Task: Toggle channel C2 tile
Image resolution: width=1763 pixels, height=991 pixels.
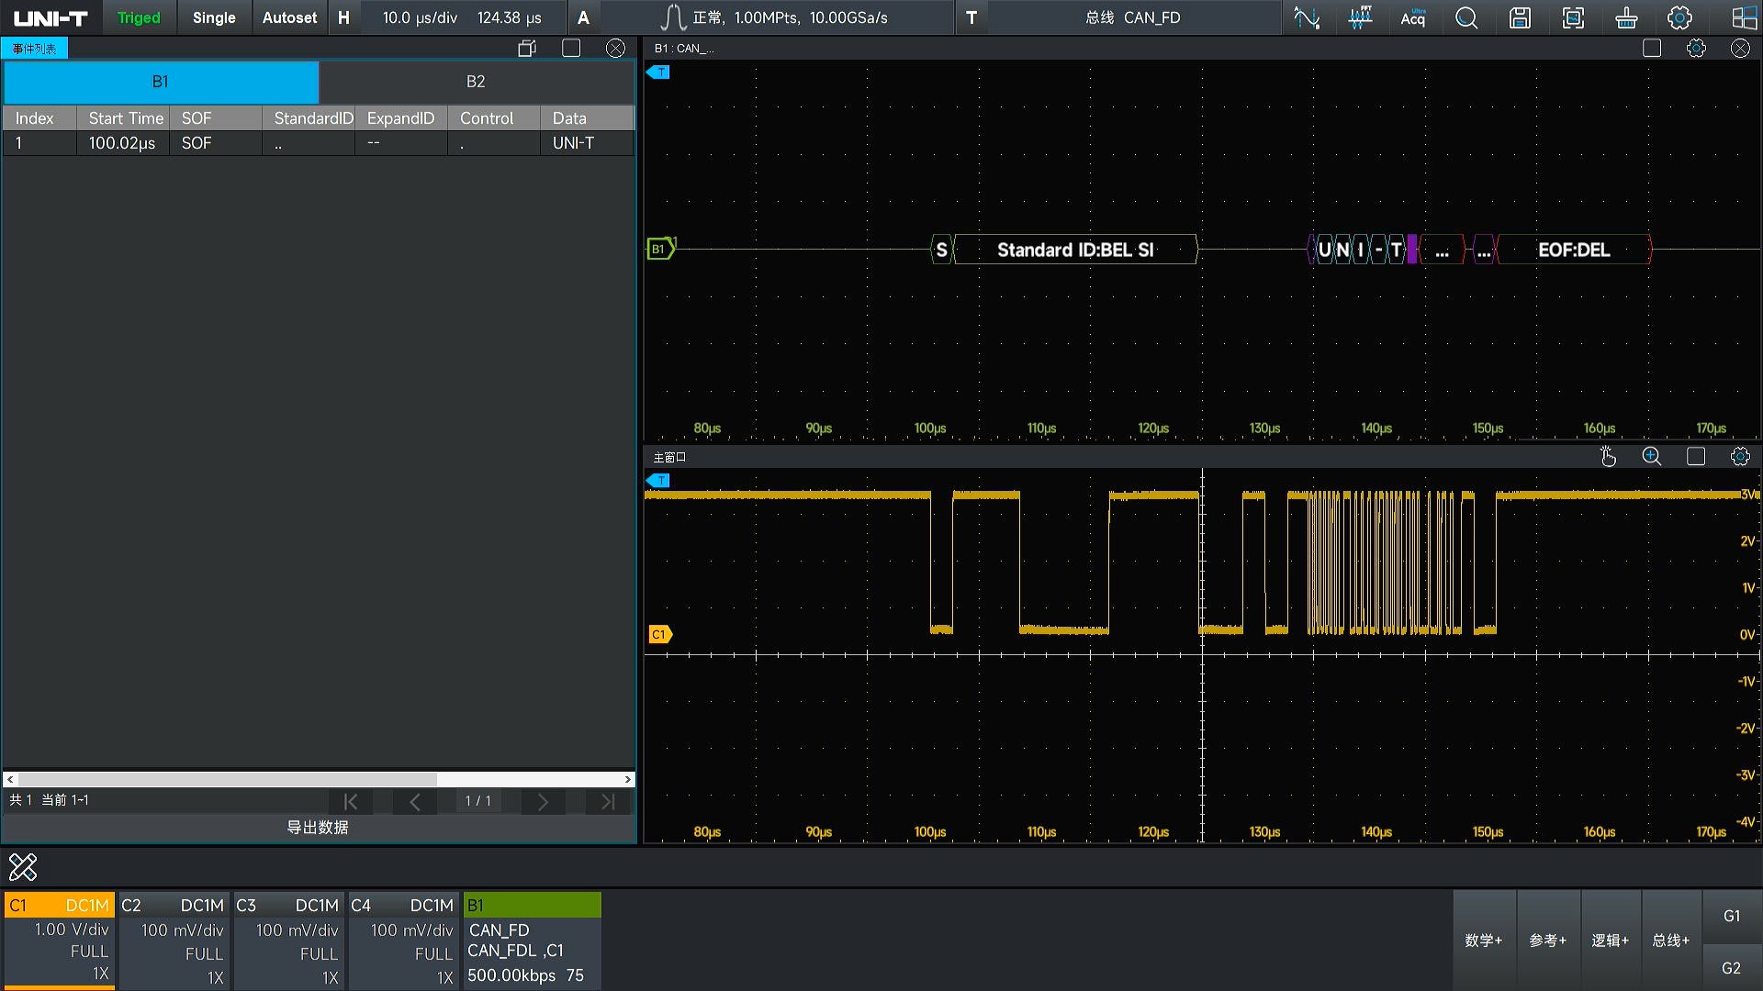Action: (x=174, y=940)
